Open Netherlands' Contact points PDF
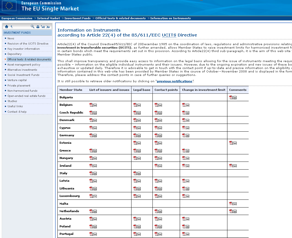Screen dimensions: 292x238 pyautogui.click(x=156, y=211)
